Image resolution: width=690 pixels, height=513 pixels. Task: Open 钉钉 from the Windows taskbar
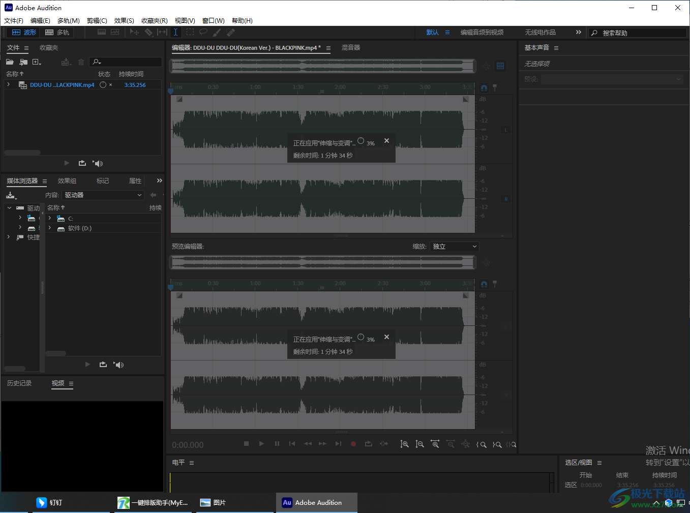coord(50,502)
